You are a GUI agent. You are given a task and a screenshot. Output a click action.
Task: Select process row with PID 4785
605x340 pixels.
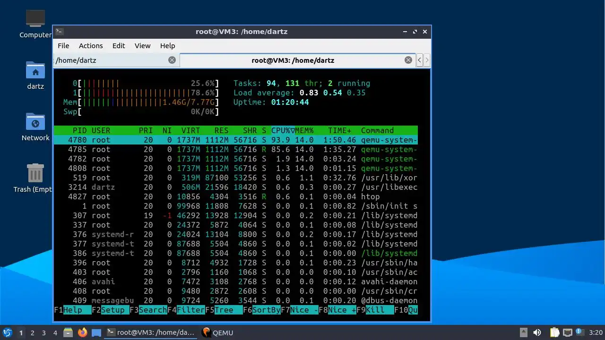tap(236, 150)
